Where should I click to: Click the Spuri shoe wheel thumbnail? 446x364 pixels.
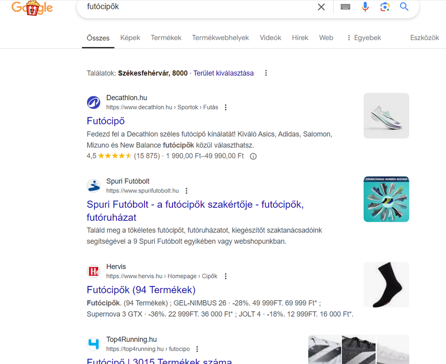[386, 199]
